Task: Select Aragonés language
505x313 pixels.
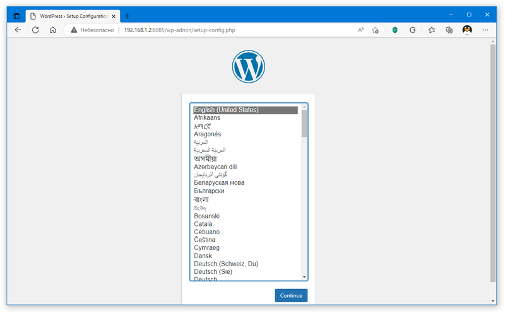Action: tap(246, 134)
